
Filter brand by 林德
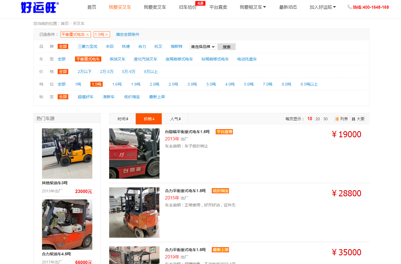(x=126, y=46)
